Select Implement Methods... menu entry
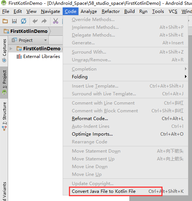Viewport: 192px width, 201px height. coord(126,27)
